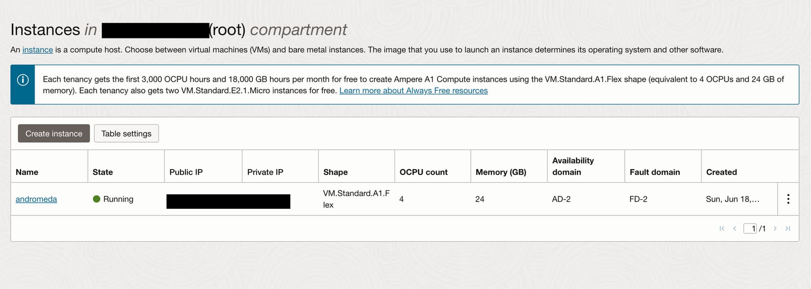Open the andromeda row actions menu
The width and height of the screenshot is (811, 289).
click(x=788, y=199)
